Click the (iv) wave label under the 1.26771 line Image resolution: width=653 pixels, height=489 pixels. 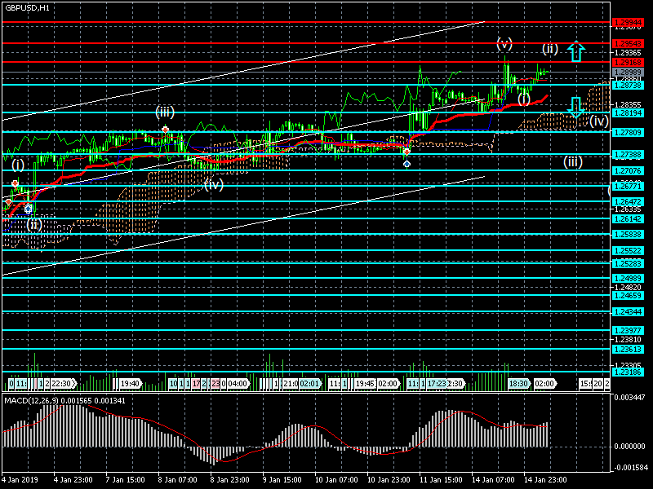(214, 184)
